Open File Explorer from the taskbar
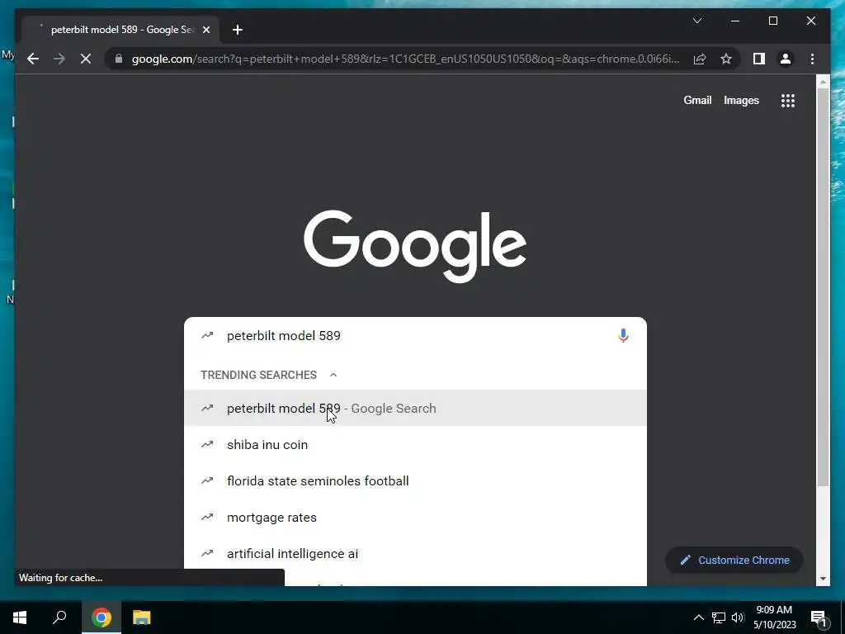845x634 pixels. coord(142,617)
